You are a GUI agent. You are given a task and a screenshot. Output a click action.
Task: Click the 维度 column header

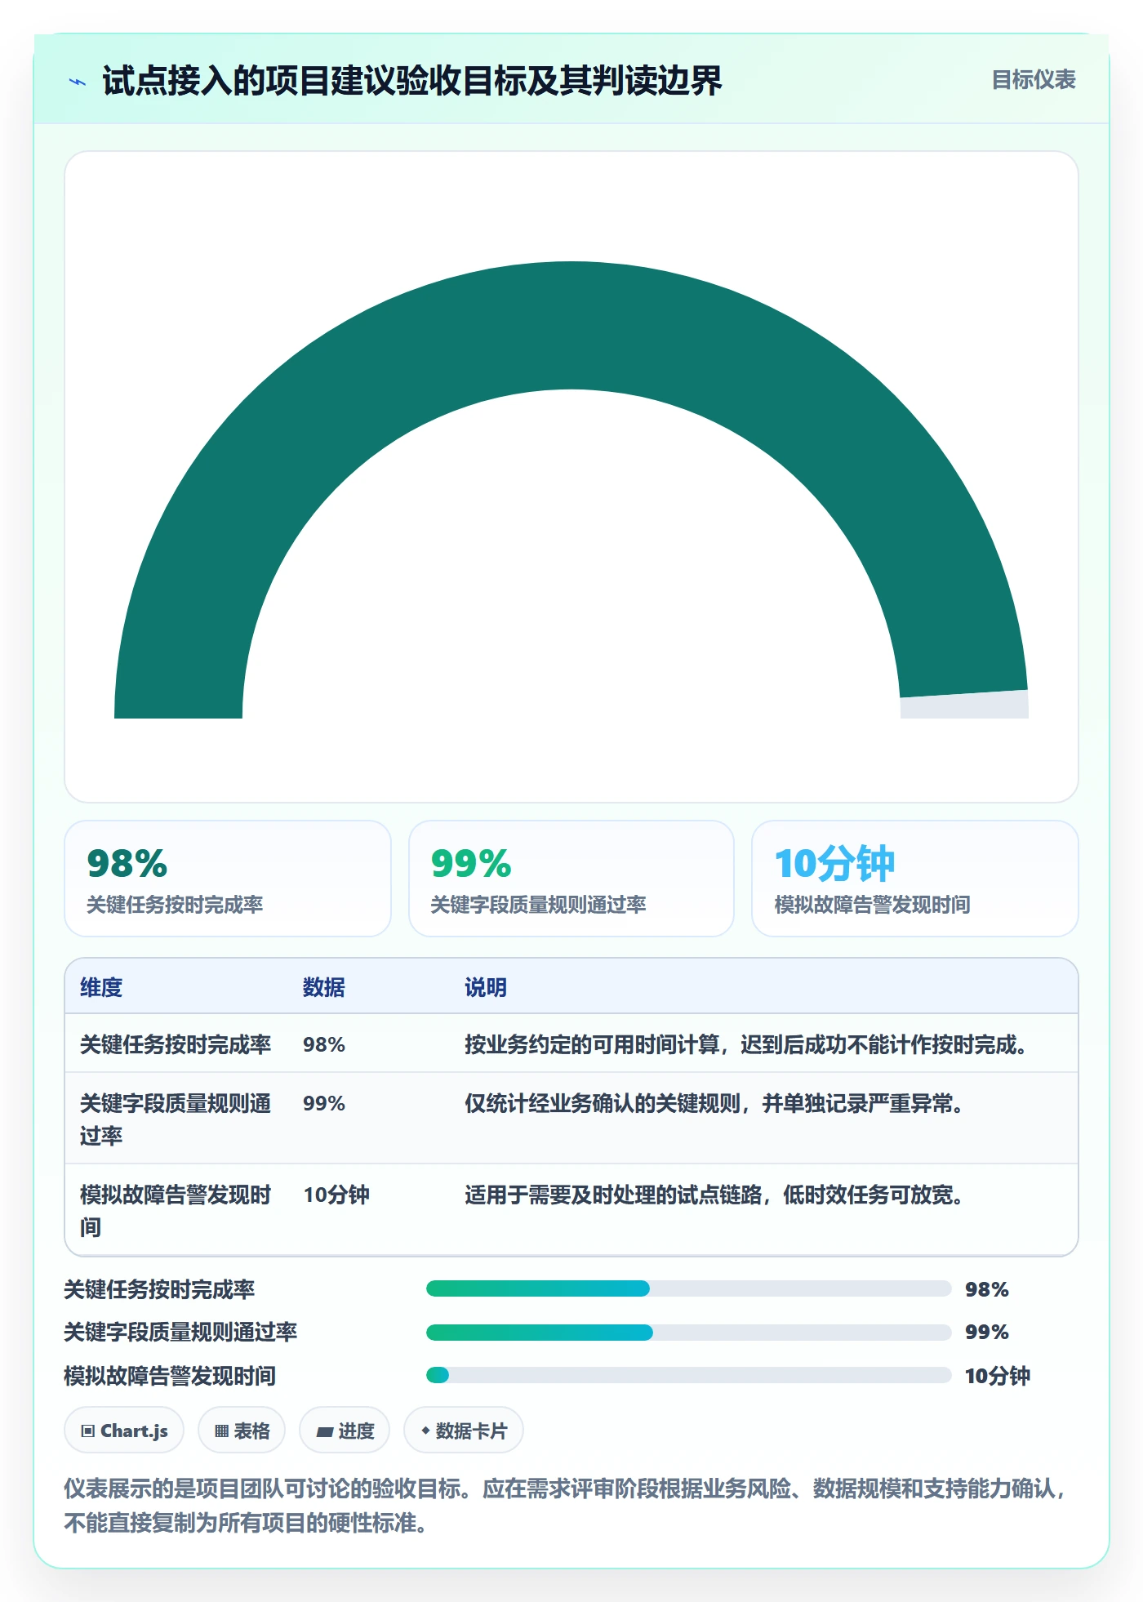[x=101, y=987]
